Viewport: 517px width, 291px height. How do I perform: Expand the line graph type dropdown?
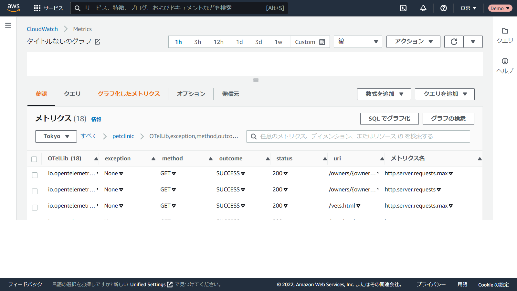pos(358,42)
